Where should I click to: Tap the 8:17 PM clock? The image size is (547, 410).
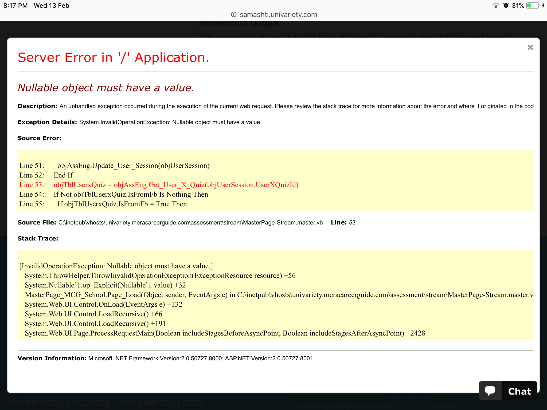[x=15, y=6]
